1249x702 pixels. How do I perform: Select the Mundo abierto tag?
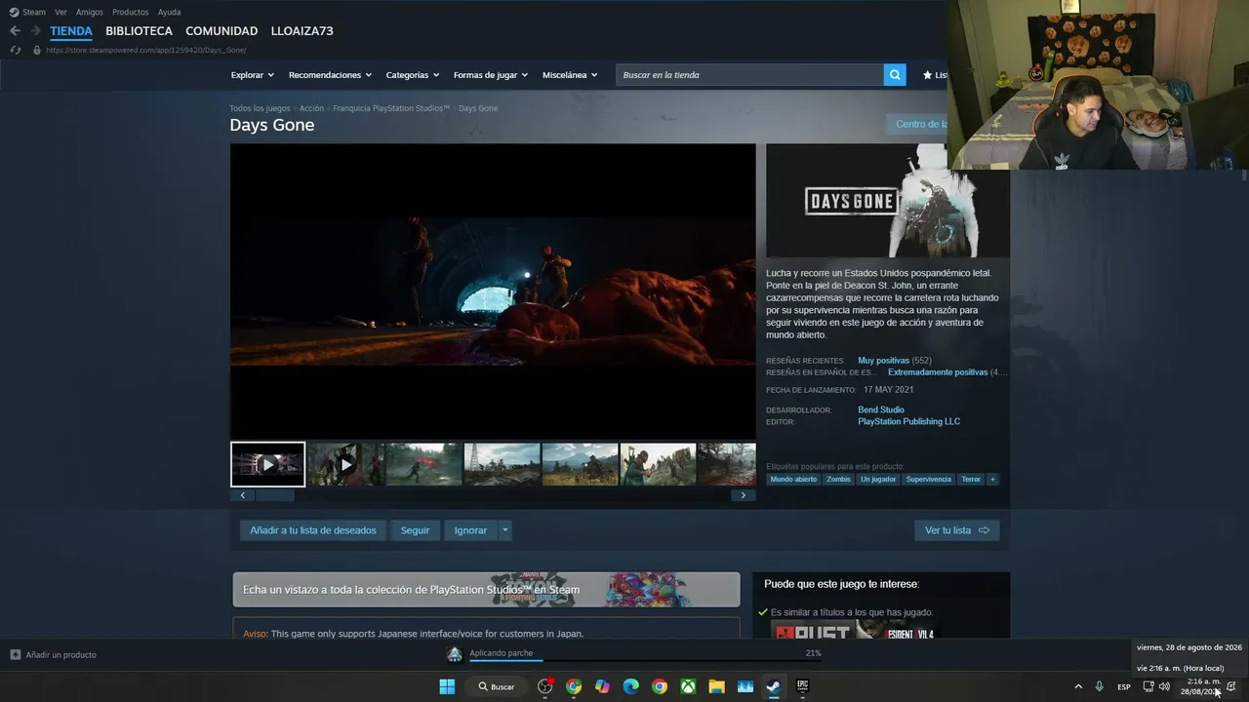tap(793, 480)
